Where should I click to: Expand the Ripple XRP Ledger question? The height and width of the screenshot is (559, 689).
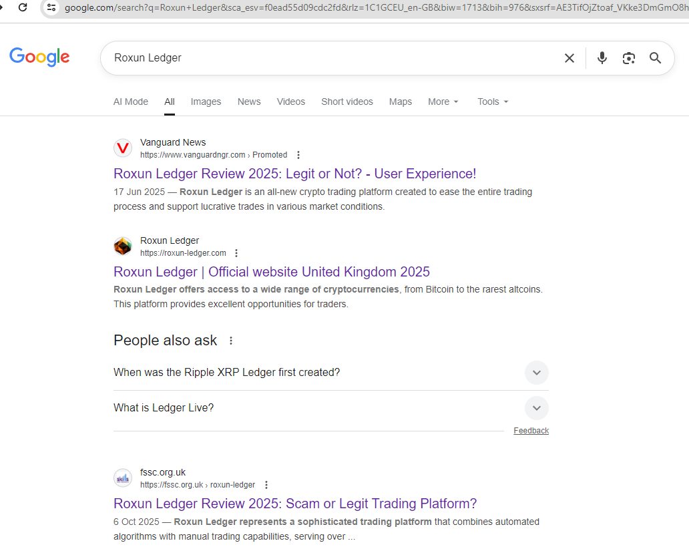331,373
